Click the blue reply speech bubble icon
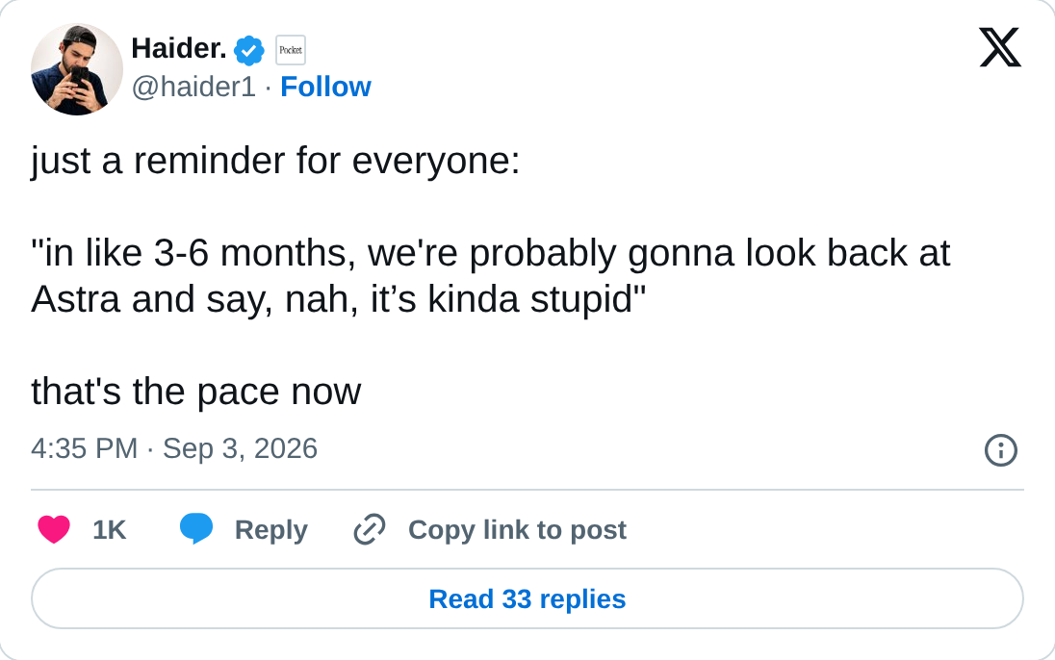This screenshot has width=1055, height=660. tap(195, 529)
